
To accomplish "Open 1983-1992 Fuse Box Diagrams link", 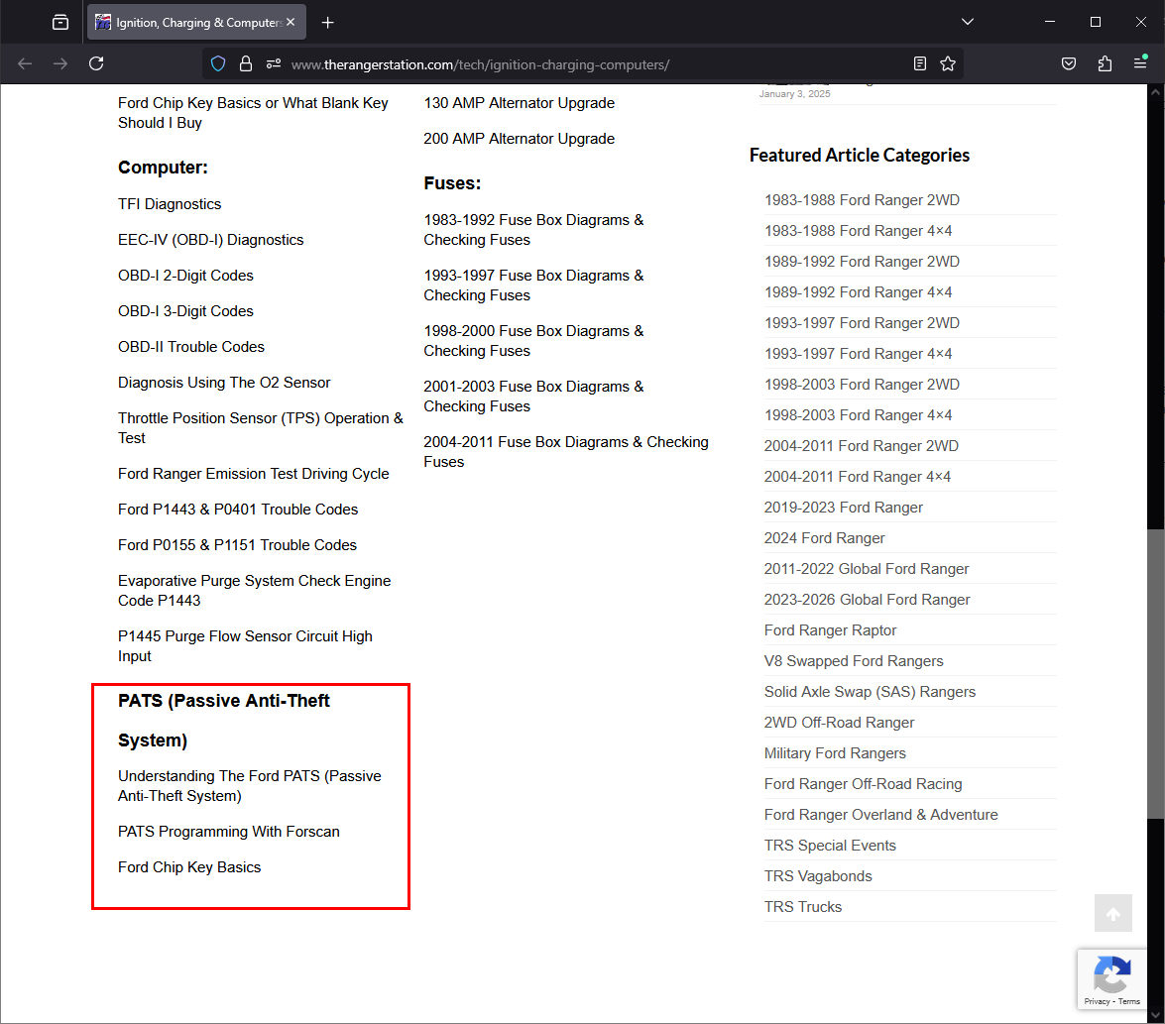I will 533,229.
